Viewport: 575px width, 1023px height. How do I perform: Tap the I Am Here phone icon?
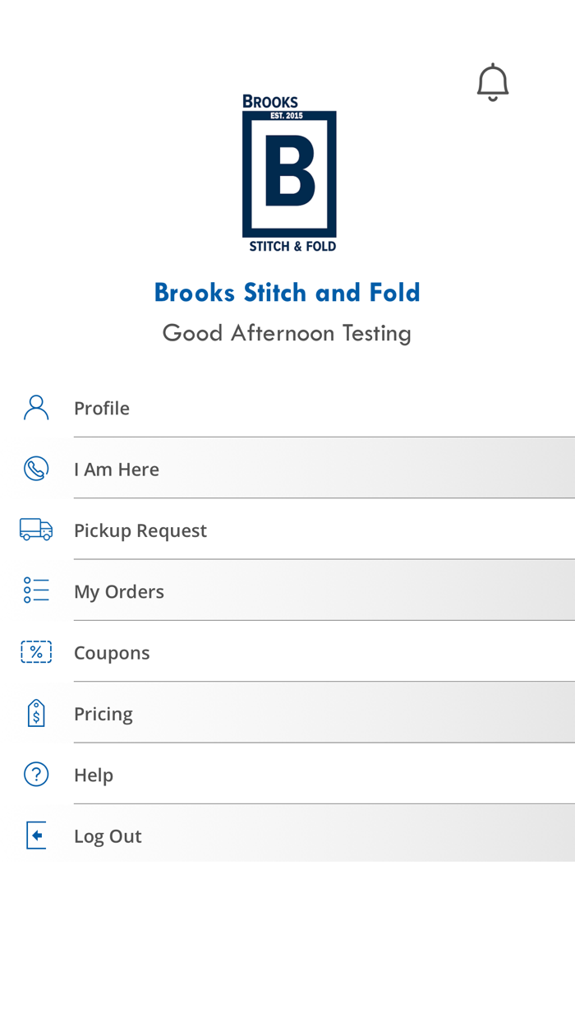(36, 469)
